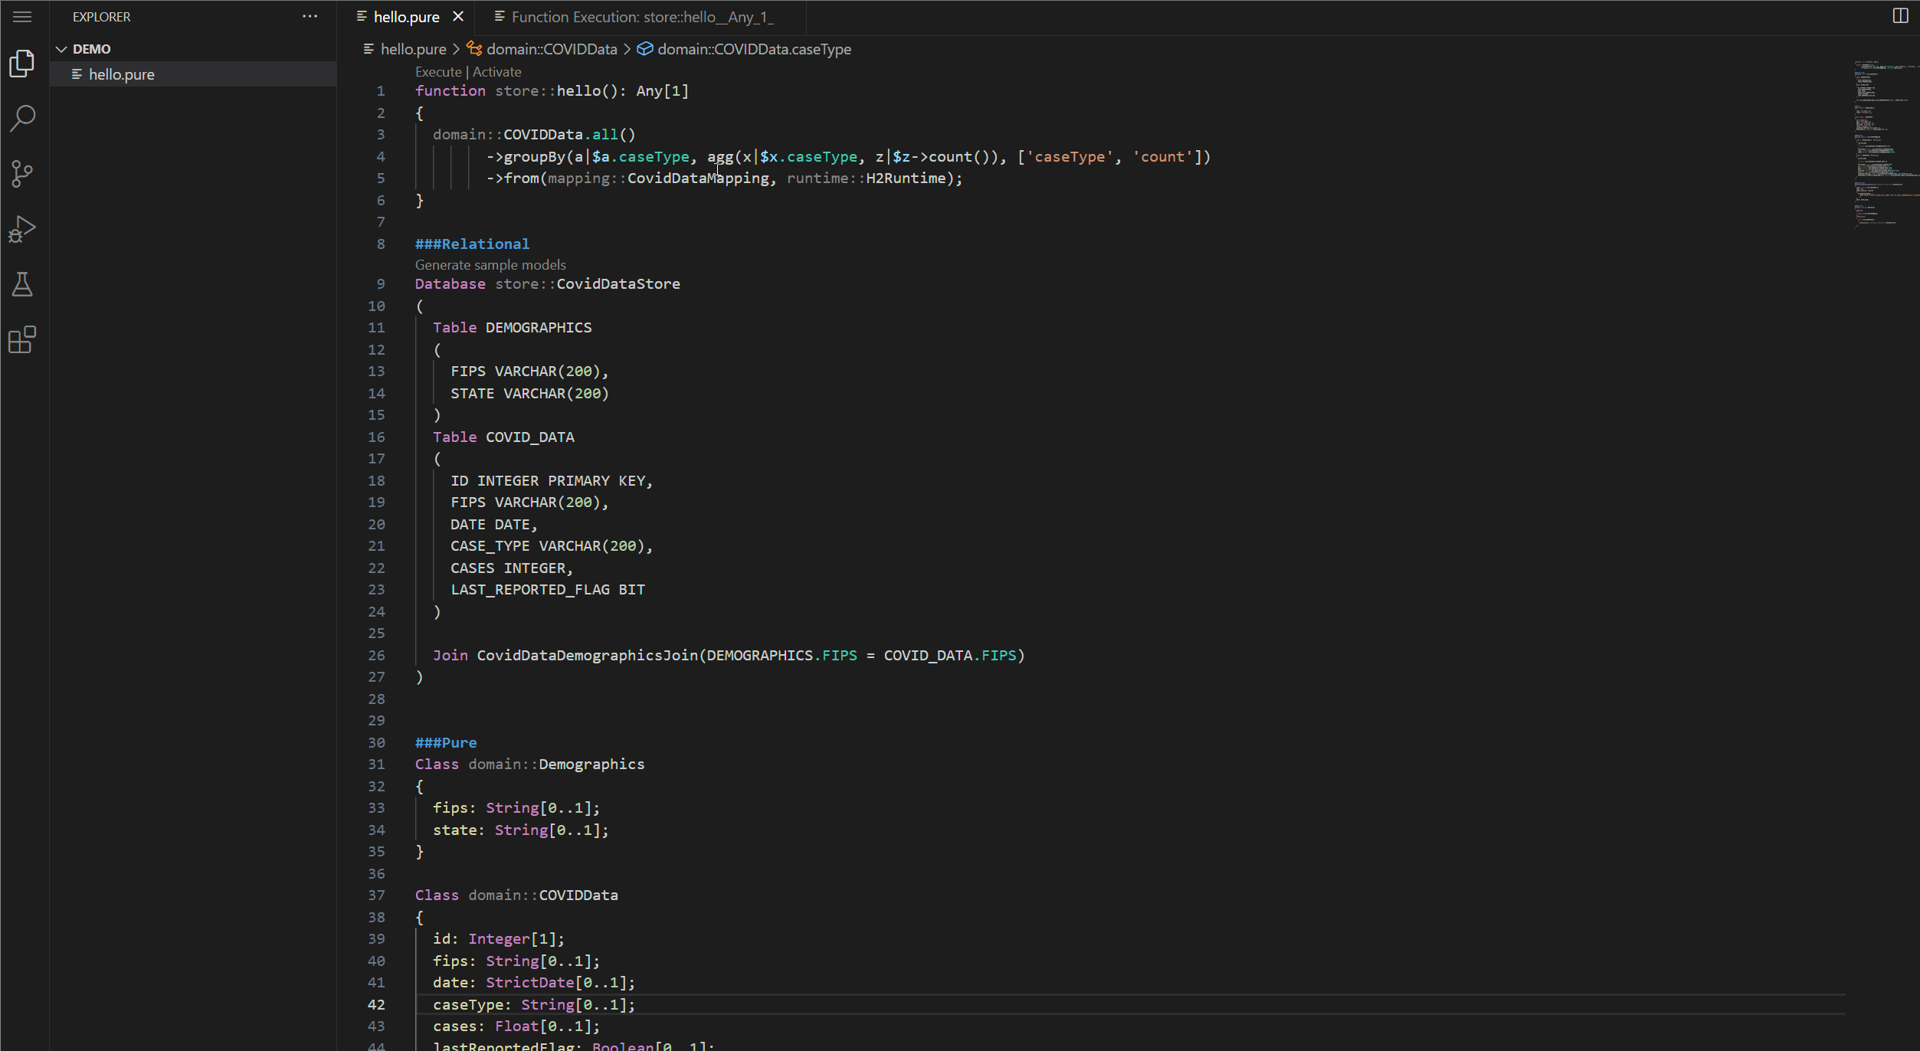
Task: Switch to Function Execution tab
Action: 642,17
